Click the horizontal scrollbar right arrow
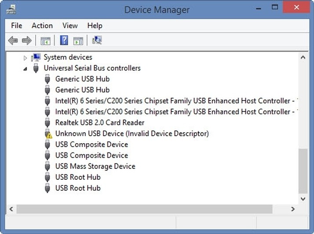Screen dimensions: 314x234 (293, 209)
